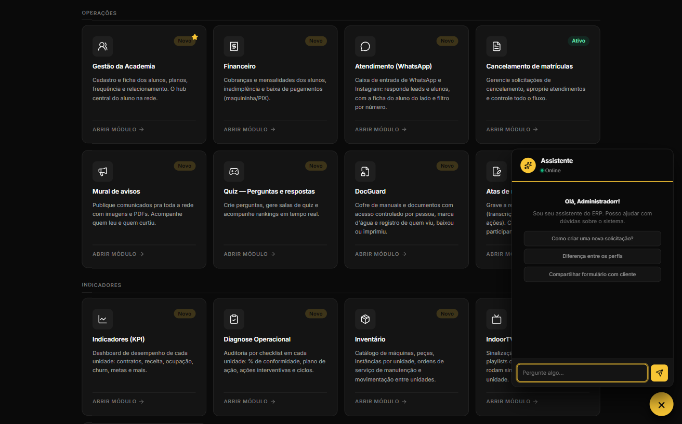Click the 'Novo' badge on Quiz card
682x424 pixels.
coord(316,166)
